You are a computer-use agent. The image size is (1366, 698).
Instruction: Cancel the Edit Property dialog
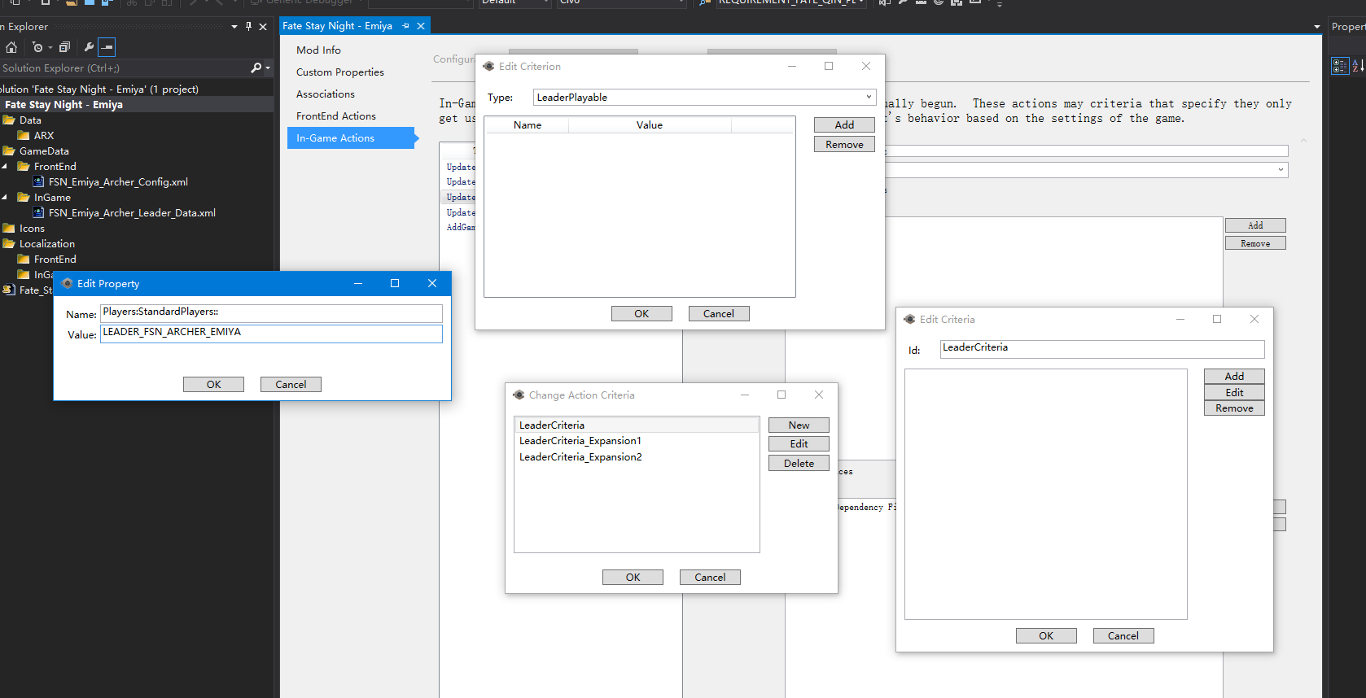291,385
